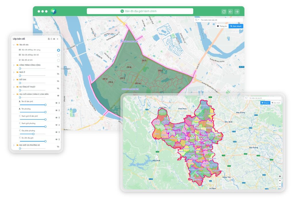Expand the ĐỊA GIỚI 126 PHƯỜNG XÃ group

click(x=14, y=145)
